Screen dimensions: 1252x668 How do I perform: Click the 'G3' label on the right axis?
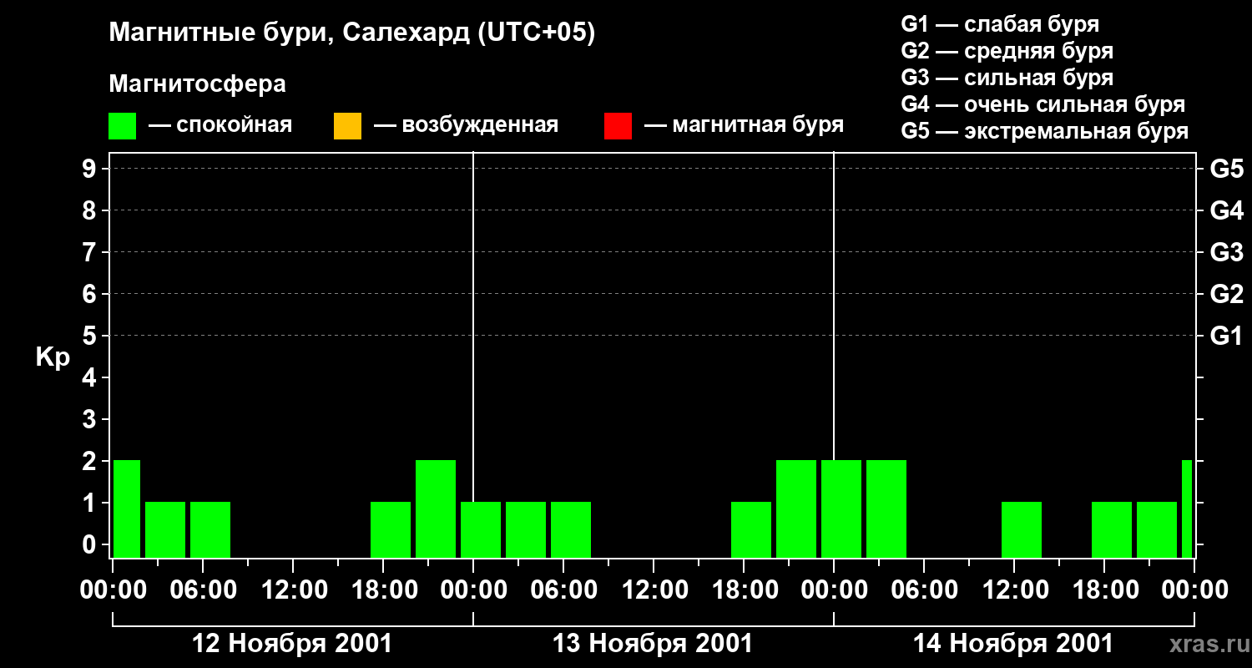point(1227,252)
